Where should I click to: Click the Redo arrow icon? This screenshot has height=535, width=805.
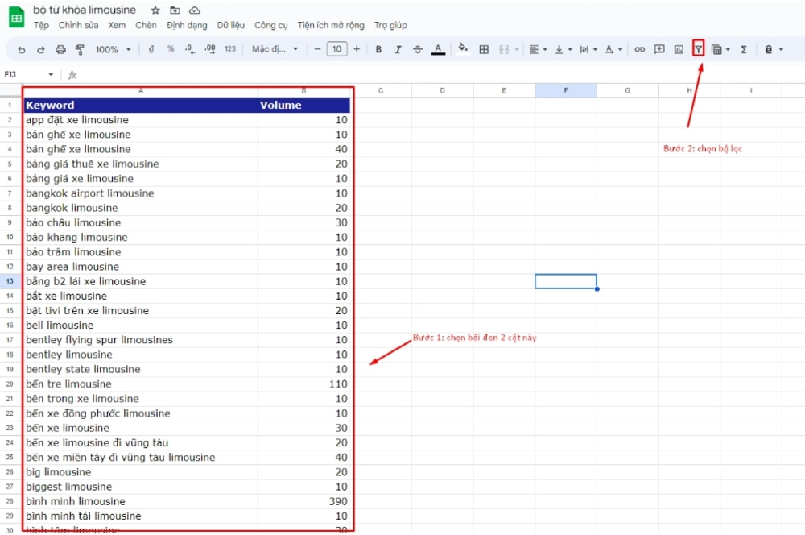[x=40, y=49]
